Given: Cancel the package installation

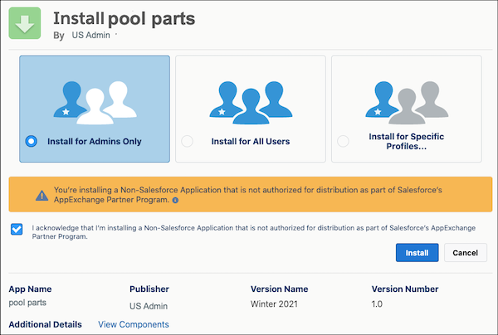Looking at the screenshot, I should [466, 253].
